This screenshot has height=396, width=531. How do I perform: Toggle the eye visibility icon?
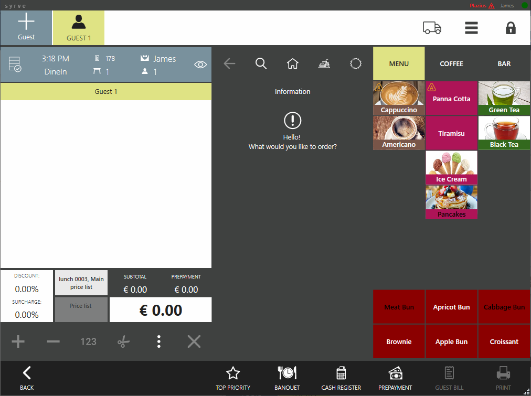tap(200, 65)
